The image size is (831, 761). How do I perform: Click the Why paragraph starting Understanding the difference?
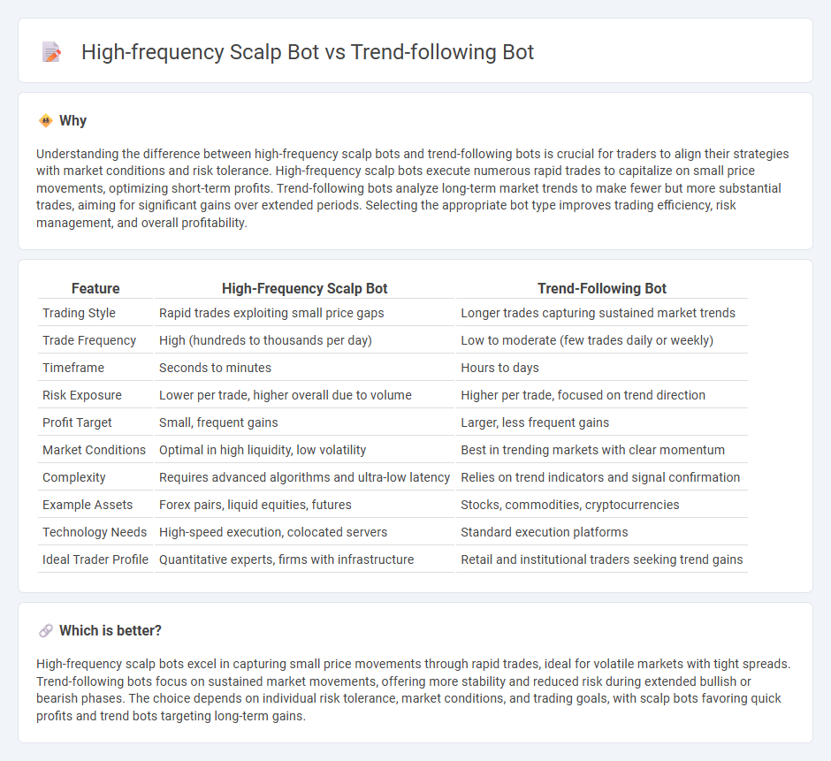pyautogui.click(x=412, y=188)
